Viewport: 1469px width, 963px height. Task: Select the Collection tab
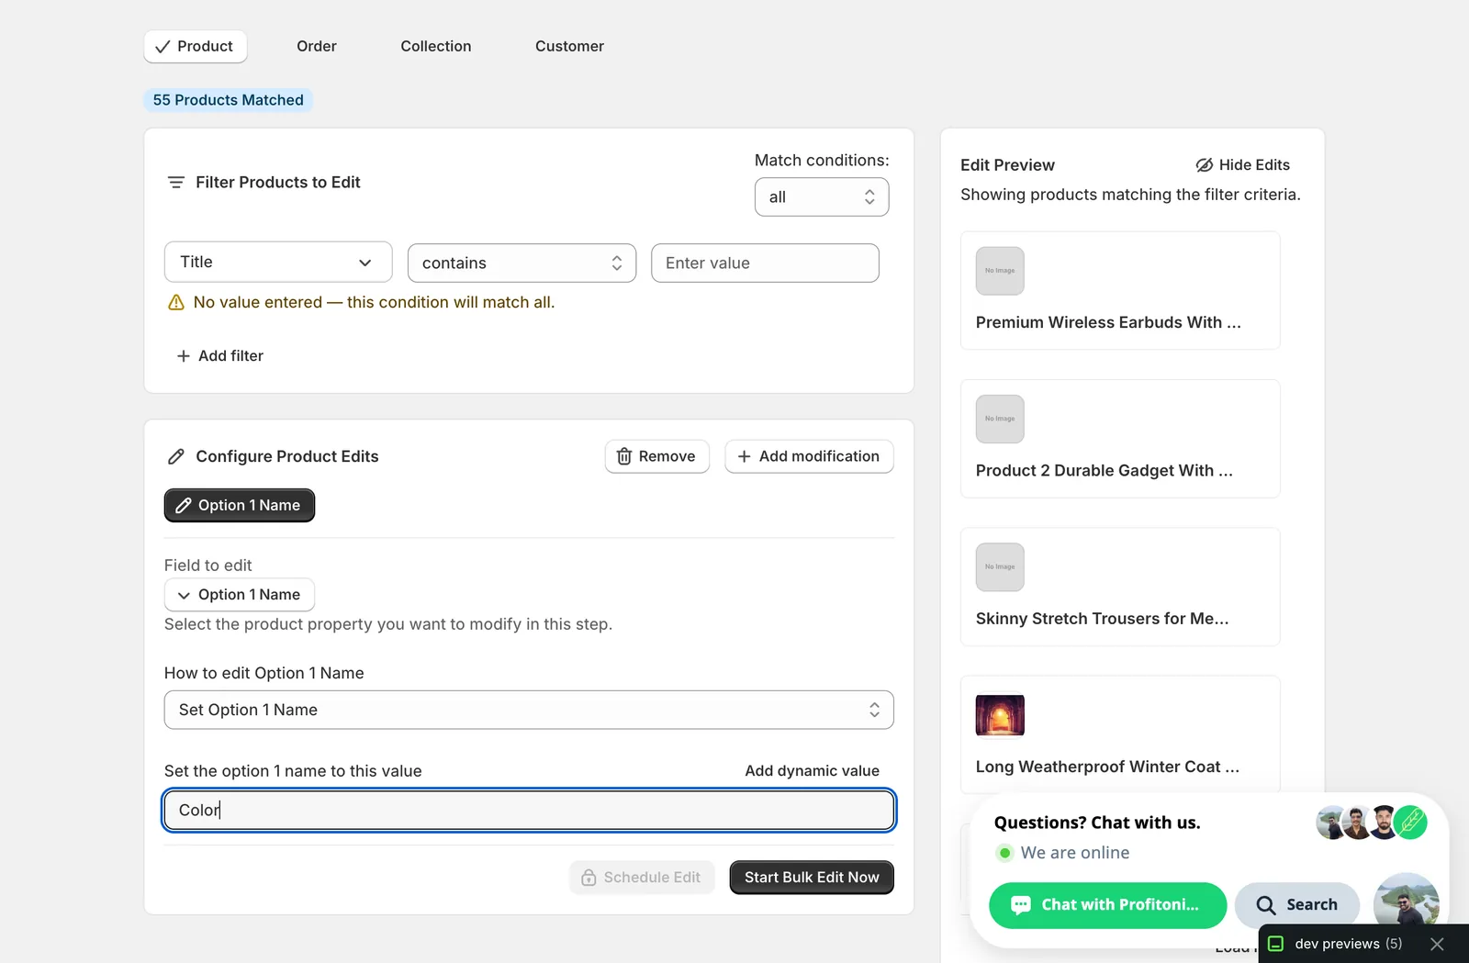[x=436, y=46]
